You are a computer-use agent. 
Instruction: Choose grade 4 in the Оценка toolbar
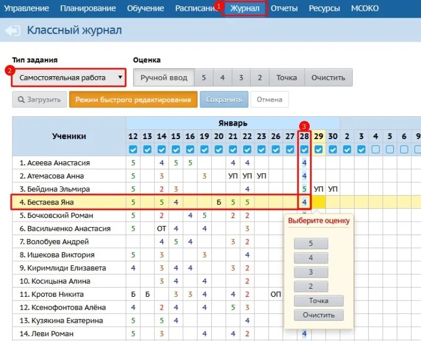point(222,78)
